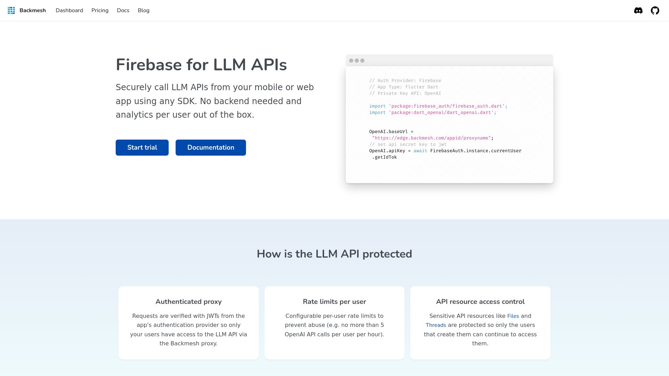Click the Firebase for LLM APIs heading

click(x=201, y=65)
